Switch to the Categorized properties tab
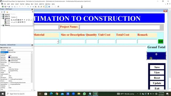The width and height of the screenshot is (171, 96). pos(10,50)
